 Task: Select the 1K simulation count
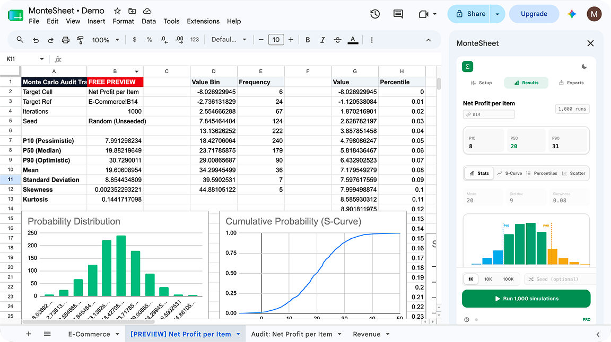point(471,279)
